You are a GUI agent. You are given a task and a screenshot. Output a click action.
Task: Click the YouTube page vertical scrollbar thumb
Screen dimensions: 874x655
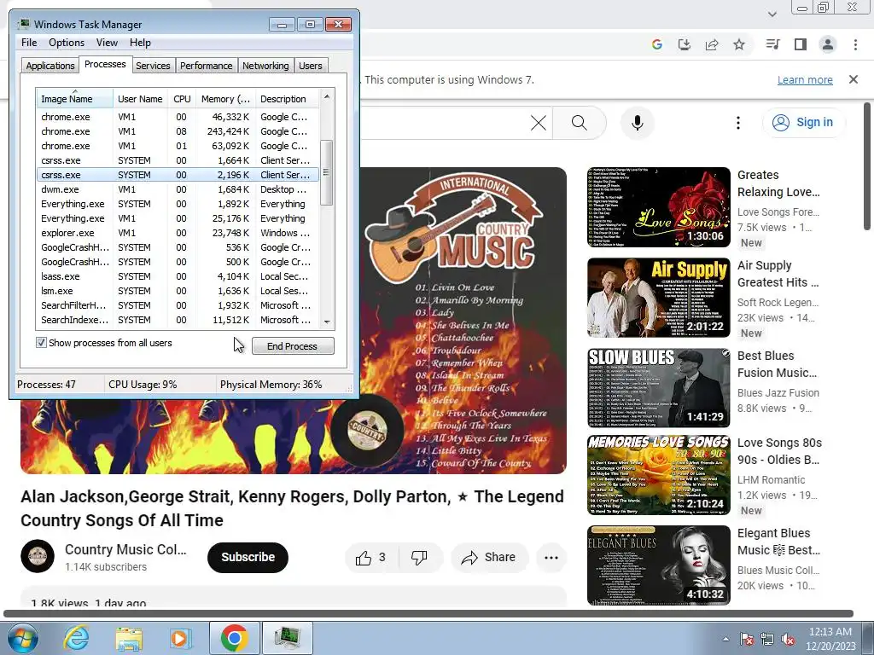[867, 165]
